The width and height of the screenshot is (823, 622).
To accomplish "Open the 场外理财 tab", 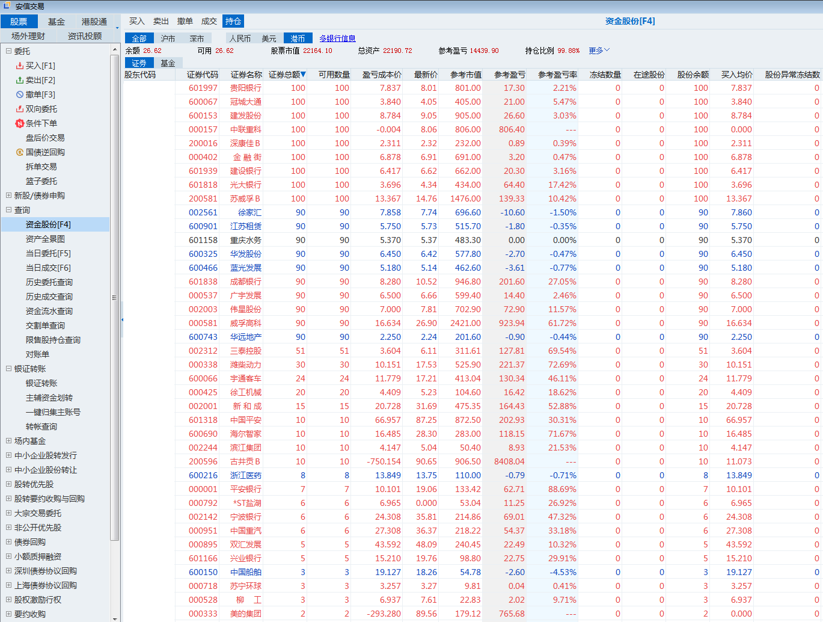I will click(28, 36).
